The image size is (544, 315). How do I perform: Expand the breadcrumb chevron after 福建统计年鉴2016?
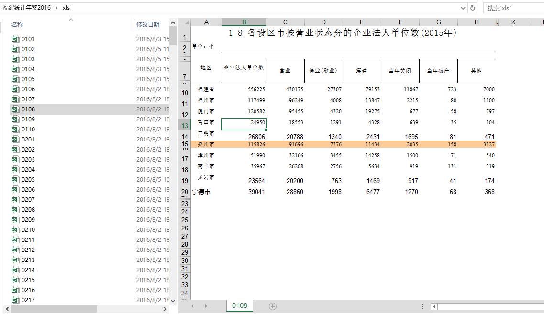click(56, 8)
